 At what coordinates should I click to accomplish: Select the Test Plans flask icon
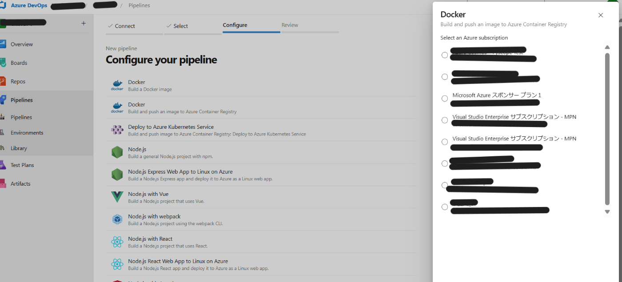tap(3, 165)
